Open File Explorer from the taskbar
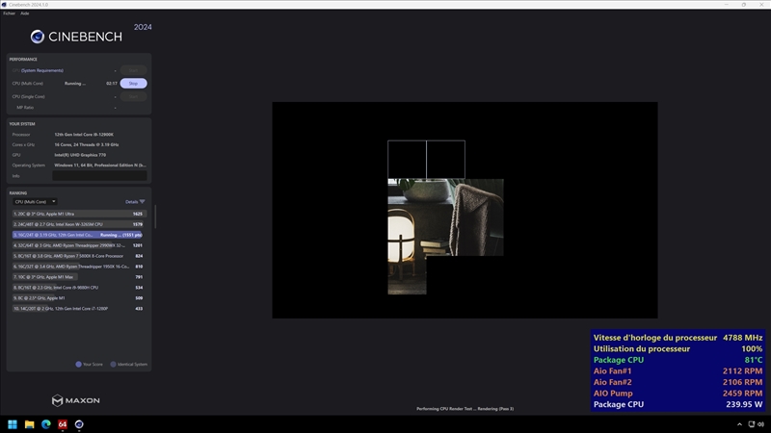This screenshot has height=433, width=771. coord(30,424)
